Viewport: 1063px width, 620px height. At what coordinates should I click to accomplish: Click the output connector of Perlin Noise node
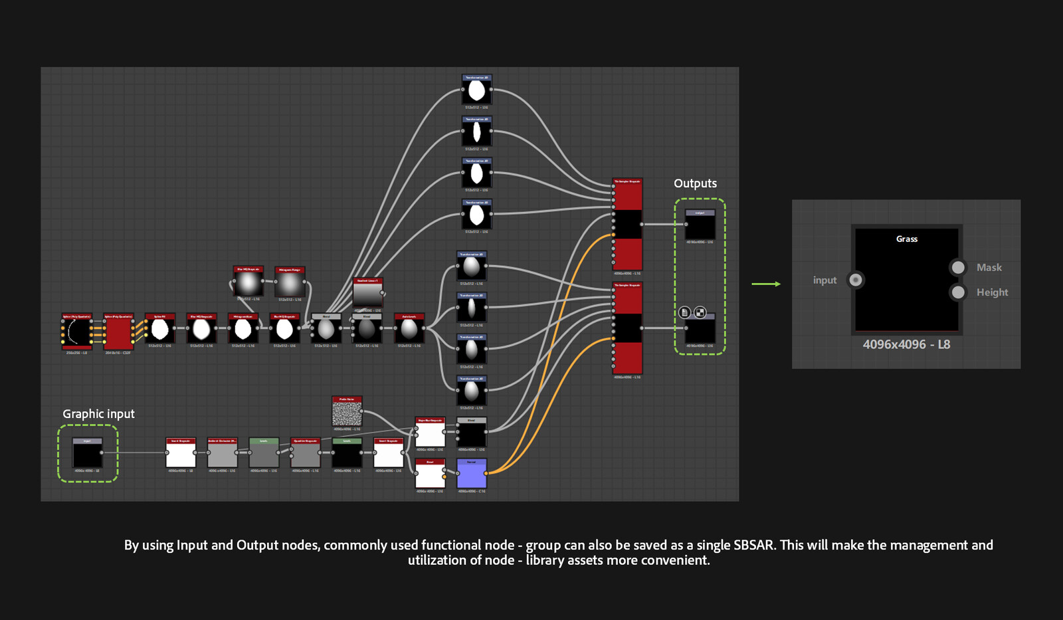pyautogui.click(x=362, y=411)
